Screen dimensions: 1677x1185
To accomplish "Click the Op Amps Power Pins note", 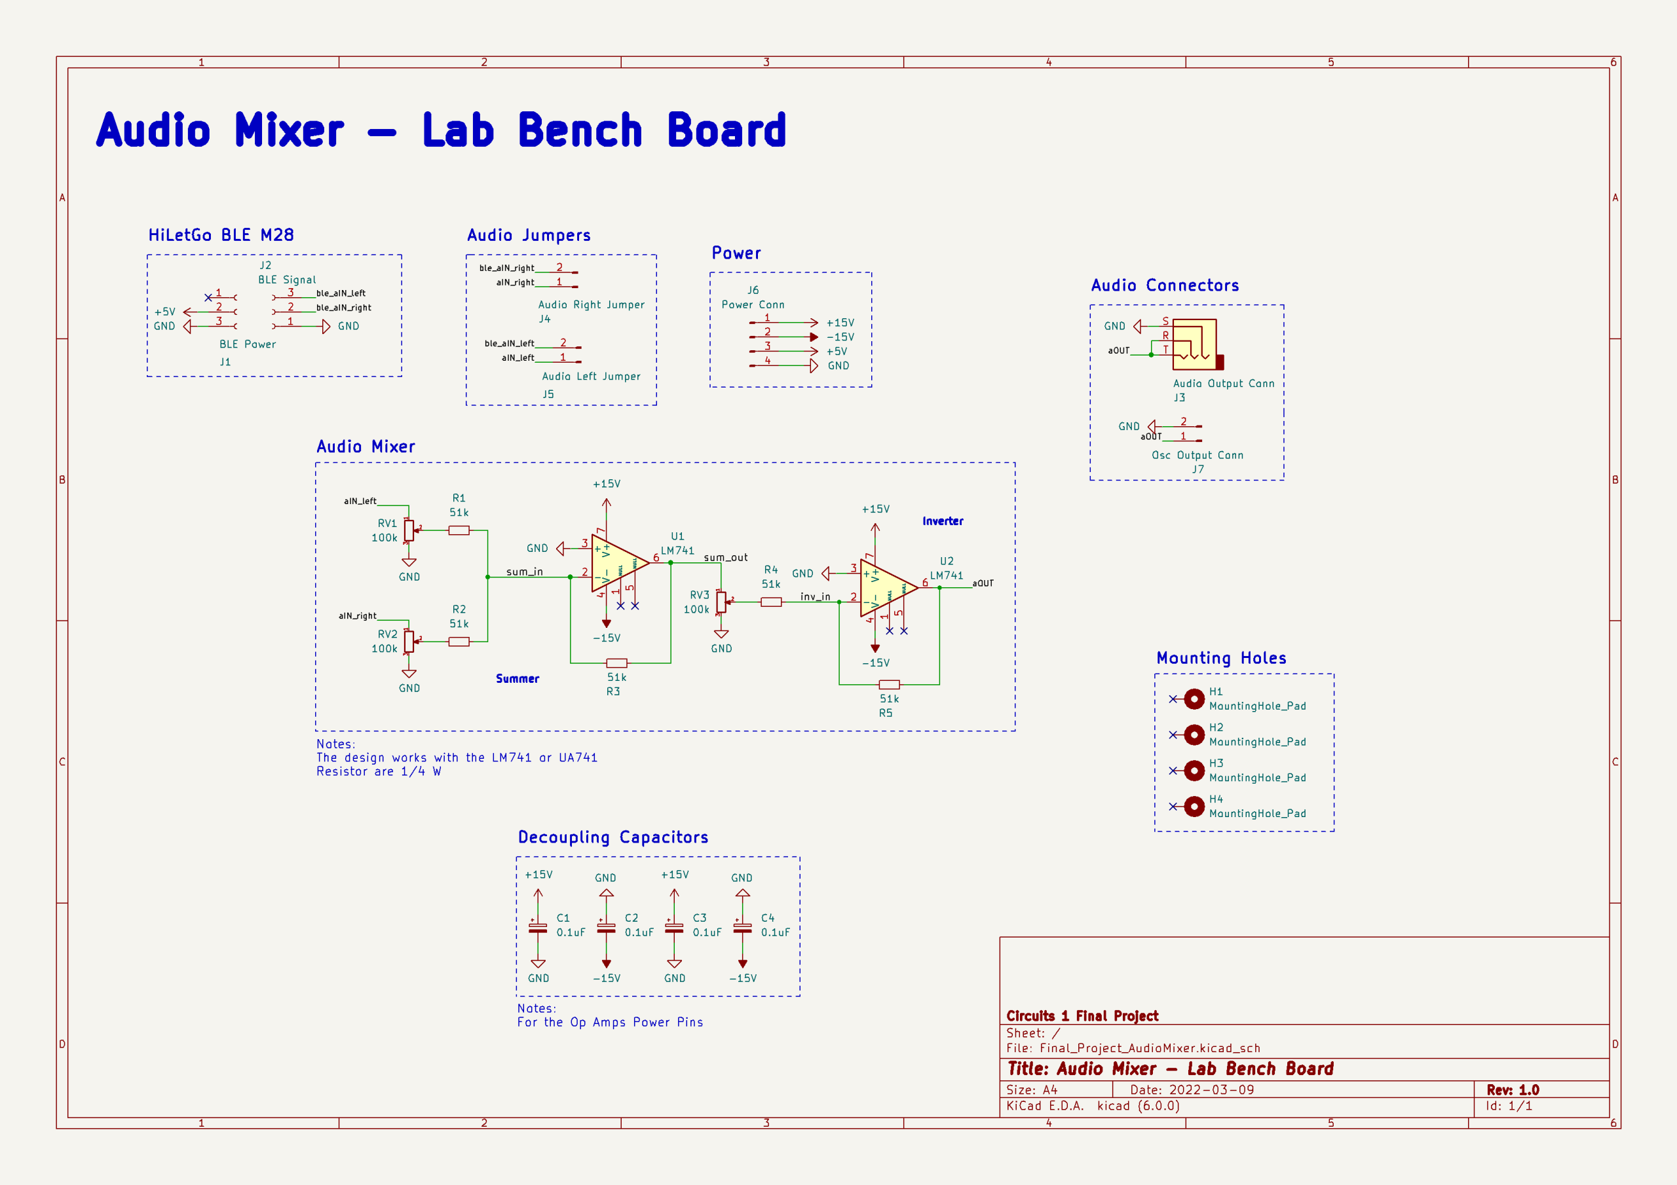I will (x=610, y=1022).
